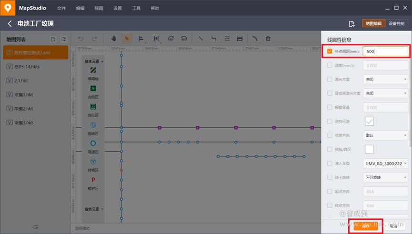
Task: Open the 工具 menu
Action: click(136, 9)
